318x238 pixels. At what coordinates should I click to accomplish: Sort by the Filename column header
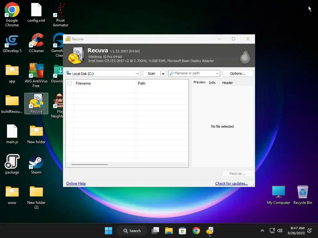click(x=105, y=83)
